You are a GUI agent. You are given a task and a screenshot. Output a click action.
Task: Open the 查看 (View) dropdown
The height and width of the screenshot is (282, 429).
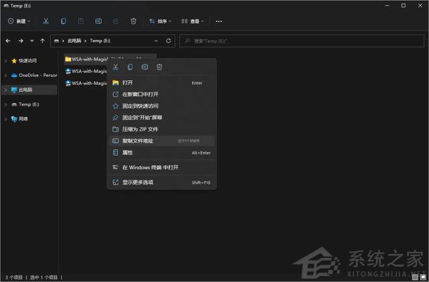(192, 21)
